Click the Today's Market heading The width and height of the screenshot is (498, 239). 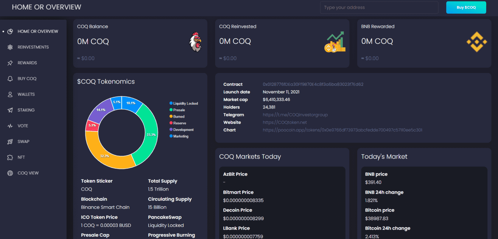point(384,157)
